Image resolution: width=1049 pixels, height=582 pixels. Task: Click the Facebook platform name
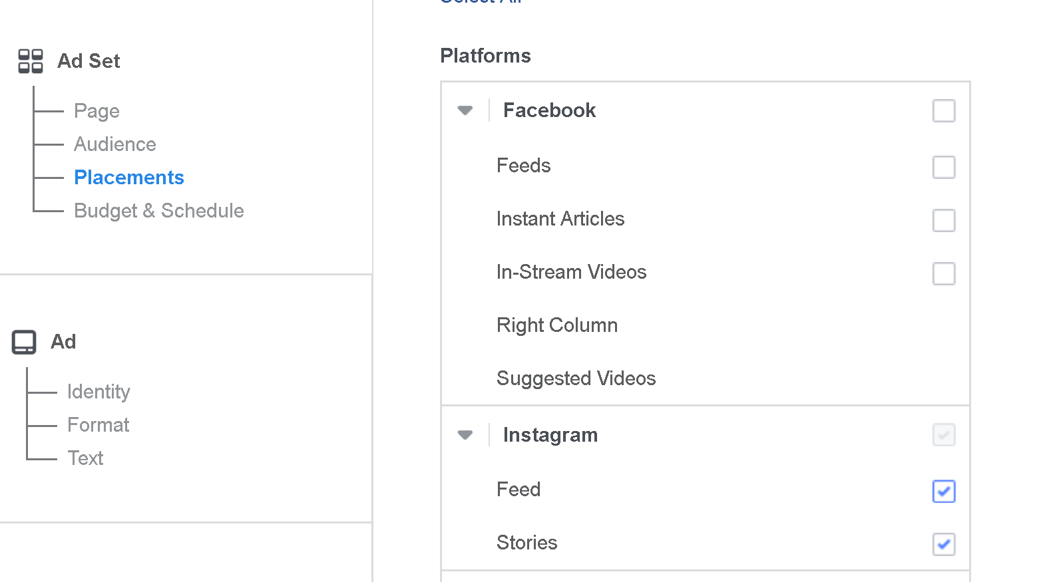(549, 110)
